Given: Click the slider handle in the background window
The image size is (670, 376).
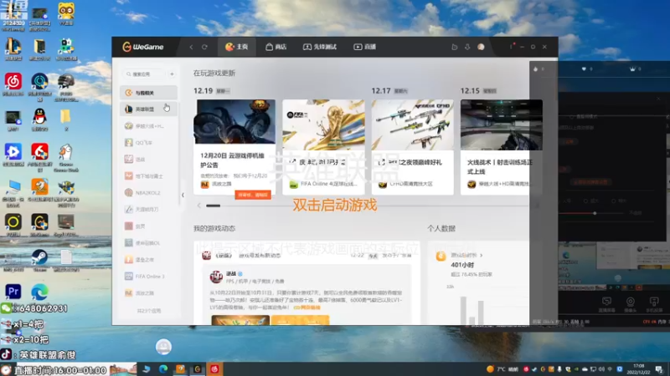Looking at the screenshot, I should tap(595, 213).
